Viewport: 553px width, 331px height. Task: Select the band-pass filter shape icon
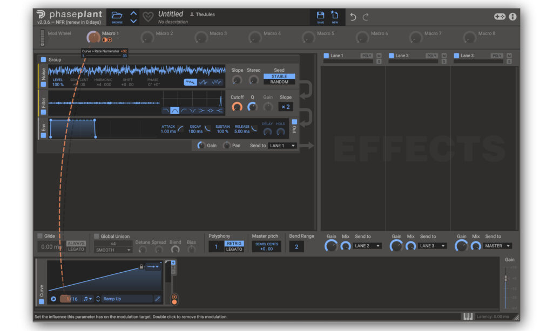tap(174, 111)
